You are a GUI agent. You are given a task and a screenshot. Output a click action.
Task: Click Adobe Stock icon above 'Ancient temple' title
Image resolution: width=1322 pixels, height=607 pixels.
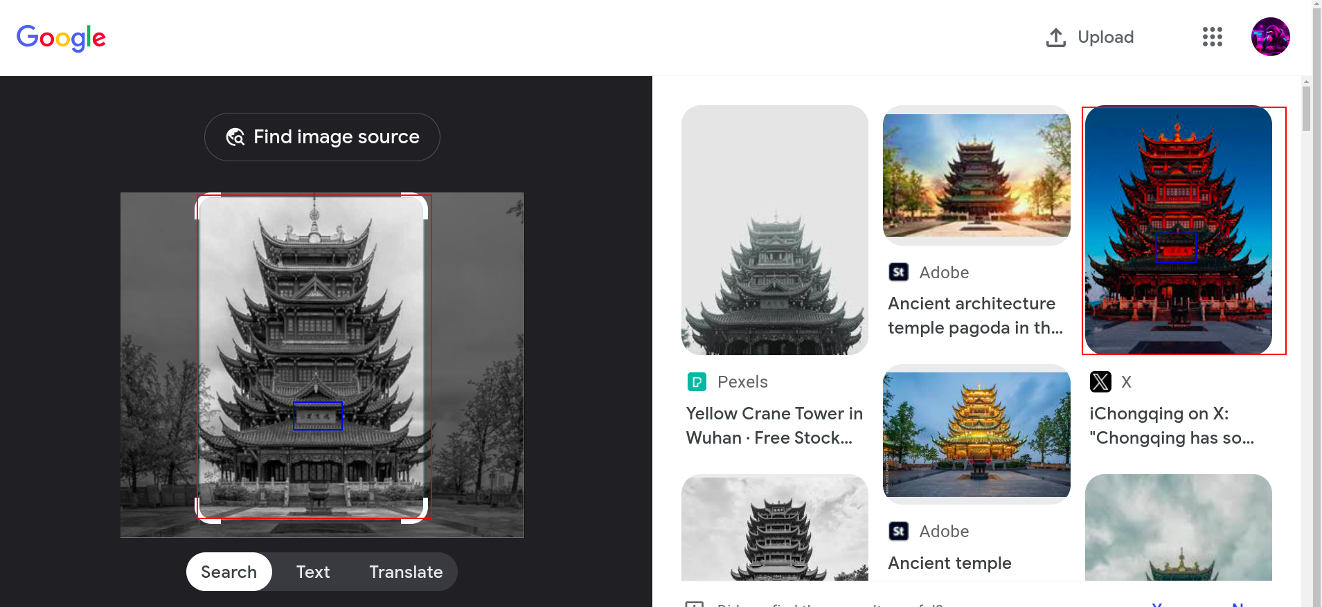[x=899, y=532]
